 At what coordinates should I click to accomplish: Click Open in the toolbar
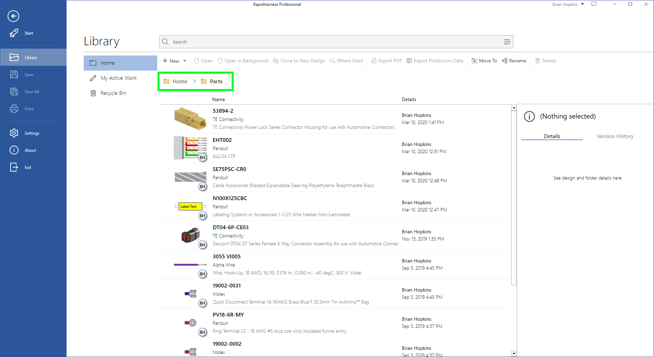click(x=203, y=61)
